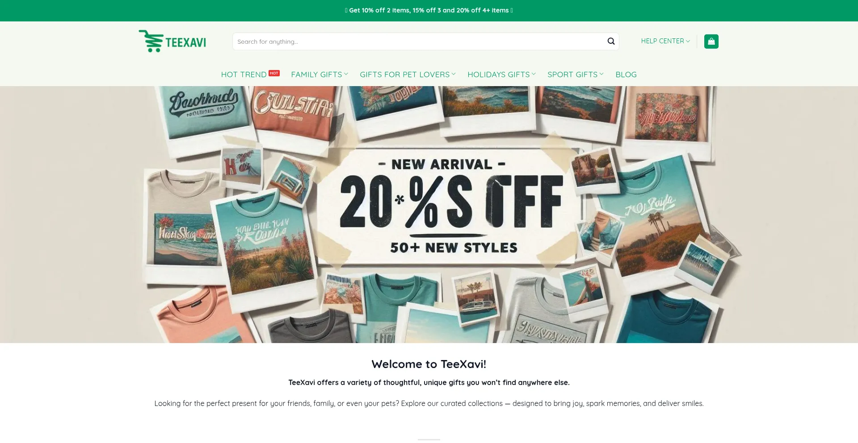Image resolution: width=858 pixels, height=443 pixels.
Task: Click the red HOT badge next to Hot Trend
Action: pyautogui.click(x=274, y=73)
